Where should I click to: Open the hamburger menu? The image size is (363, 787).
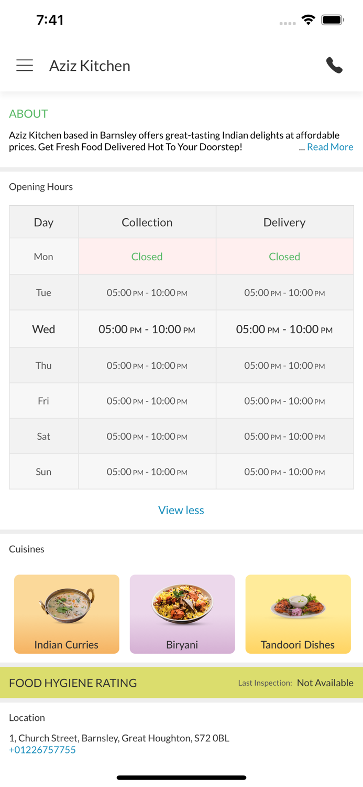[x=25, y=66]
